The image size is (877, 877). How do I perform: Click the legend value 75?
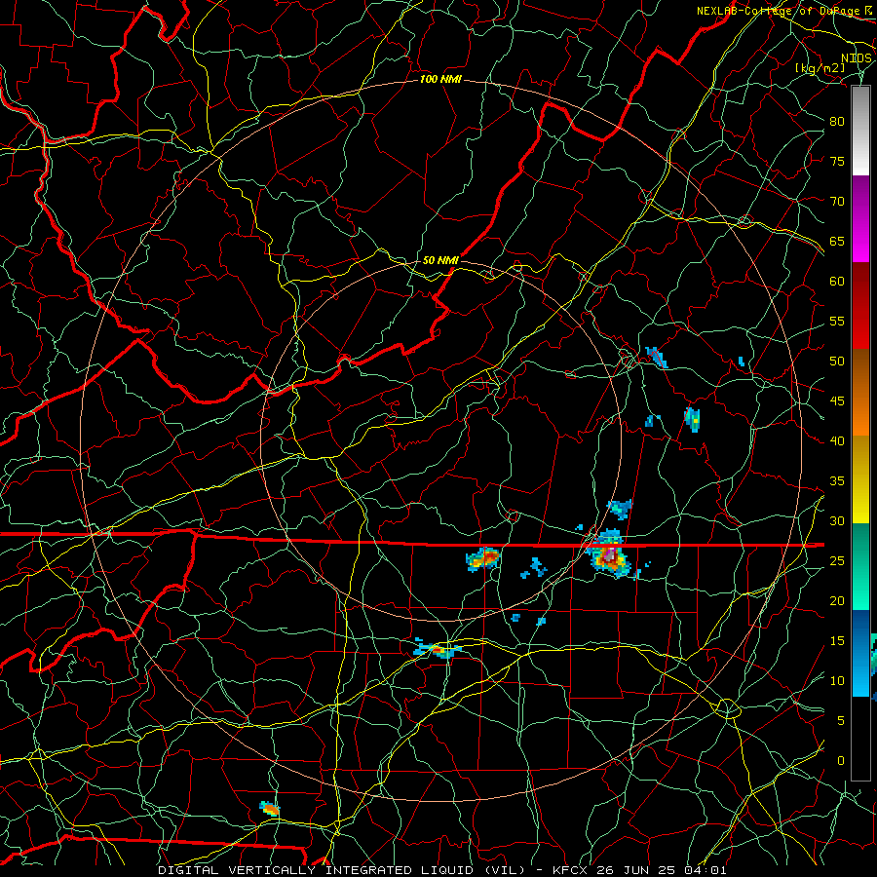pos(837,162)
